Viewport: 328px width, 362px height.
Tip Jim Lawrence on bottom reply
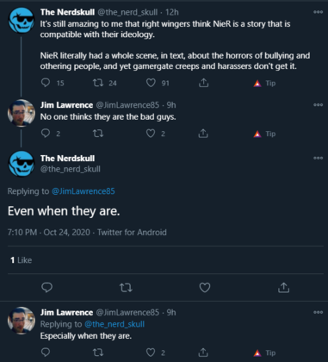coord(264,353)
